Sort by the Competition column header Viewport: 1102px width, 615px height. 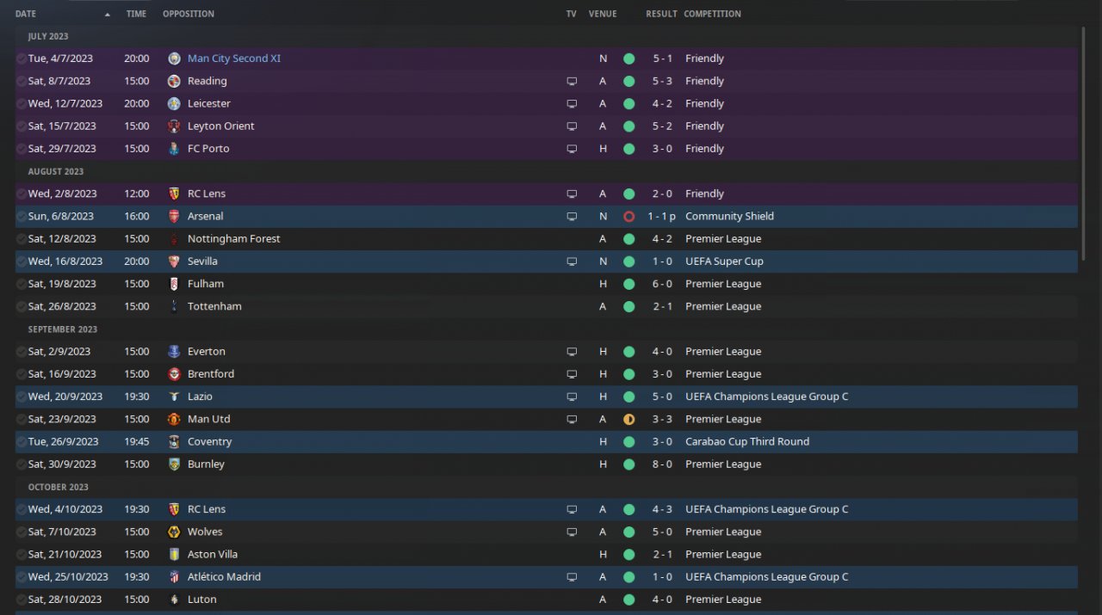point(712,15)
